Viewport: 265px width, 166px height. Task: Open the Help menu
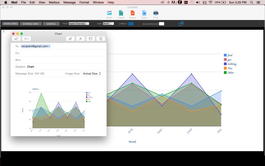pyautogui.click(x=111, y=2)
